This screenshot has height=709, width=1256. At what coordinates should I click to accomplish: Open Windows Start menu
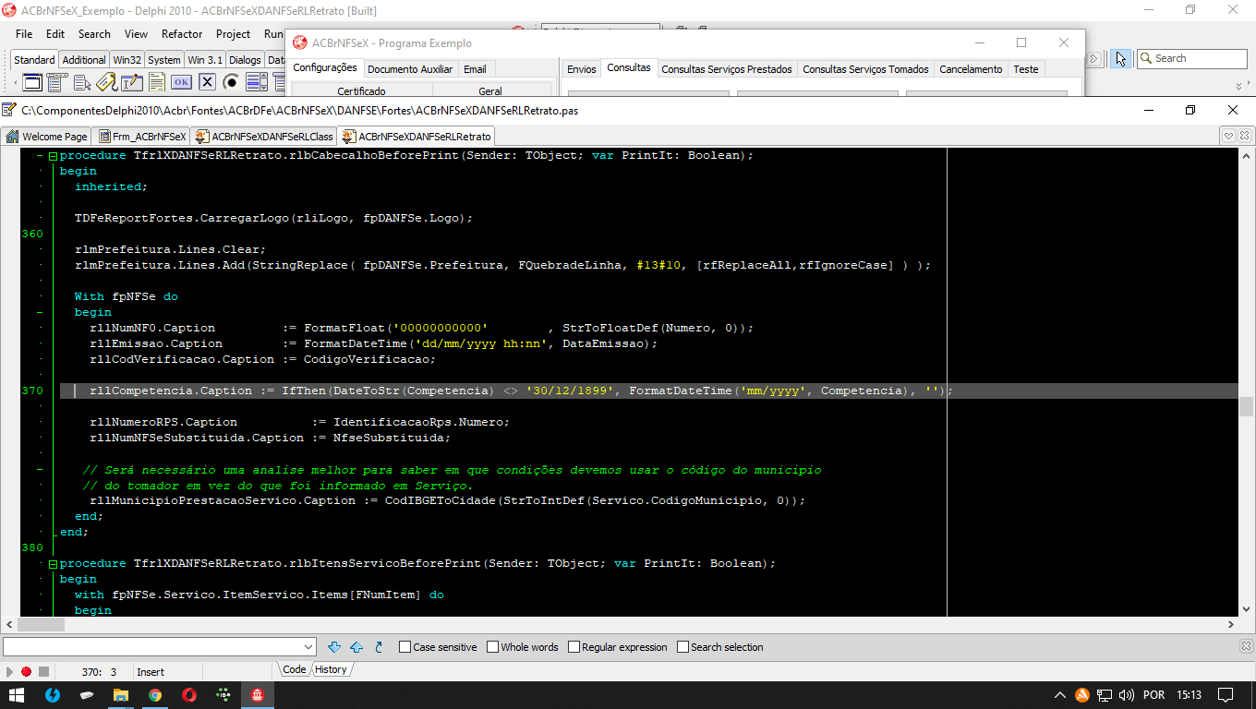[x=17, y=694]
